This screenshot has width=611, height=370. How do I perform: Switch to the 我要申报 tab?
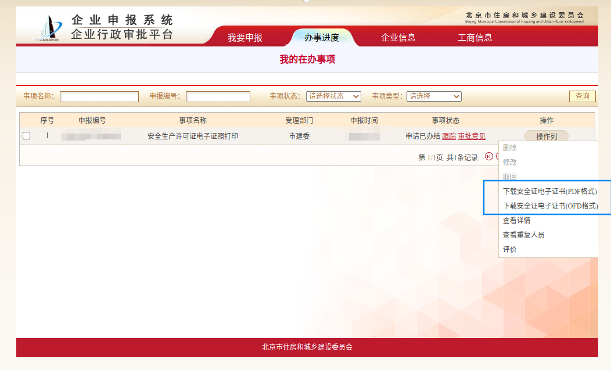(x=245, y=38)
